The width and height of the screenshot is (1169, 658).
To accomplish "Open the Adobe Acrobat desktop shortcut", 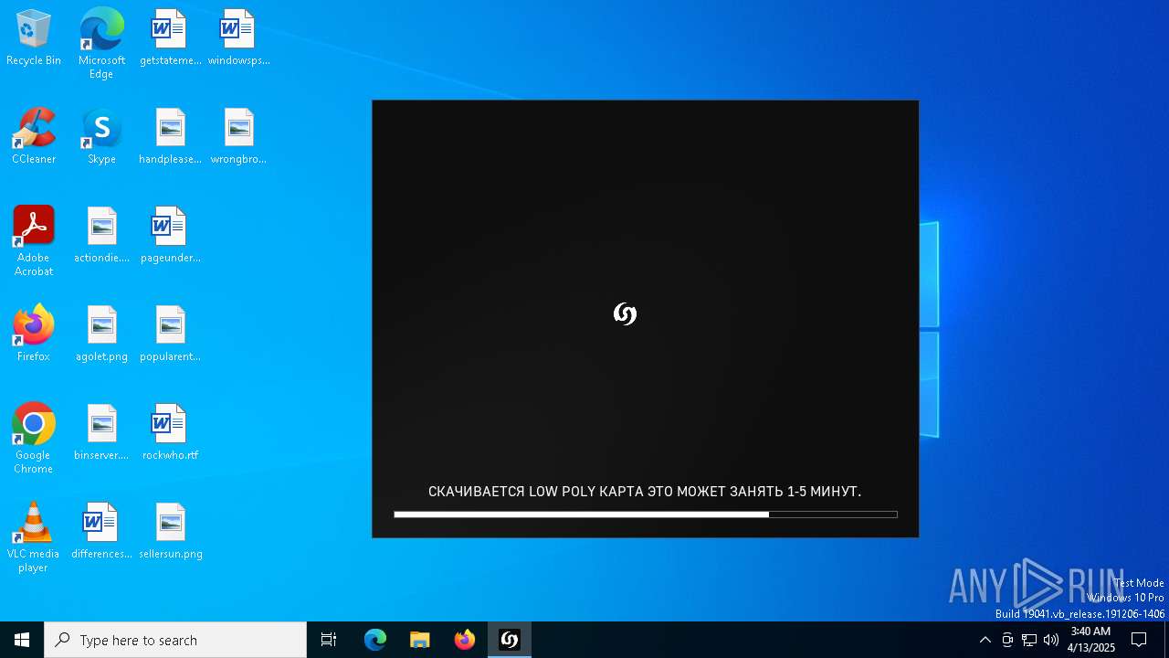I will pos(34,241).
